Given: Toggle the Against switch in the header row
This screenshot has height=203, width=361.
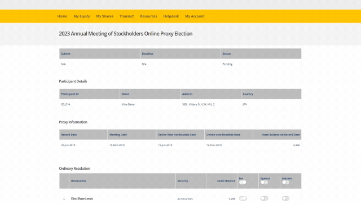Looking at the screenshot, I should [264, 183].
